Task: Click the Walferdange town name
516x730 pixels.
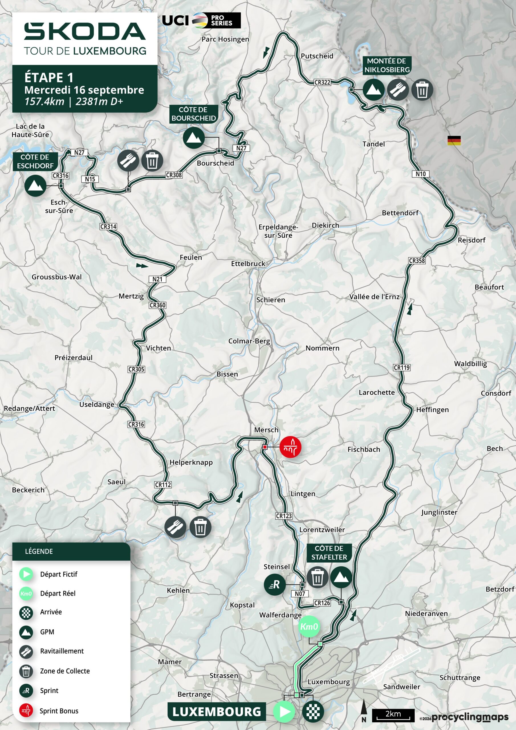Action: (x=281, y=615)
